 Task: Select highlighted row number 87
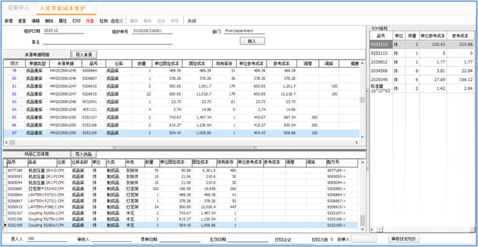[14, 133]
